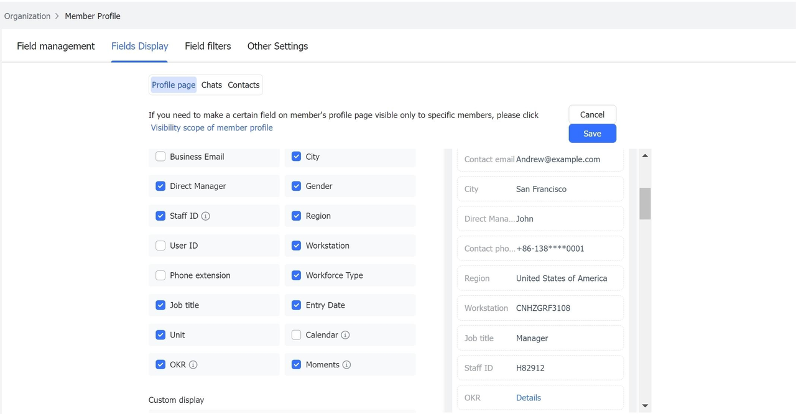This screenshot has width=796, height=414.
Task: Enable the Business Email checkbox
Action: point(160,157)
